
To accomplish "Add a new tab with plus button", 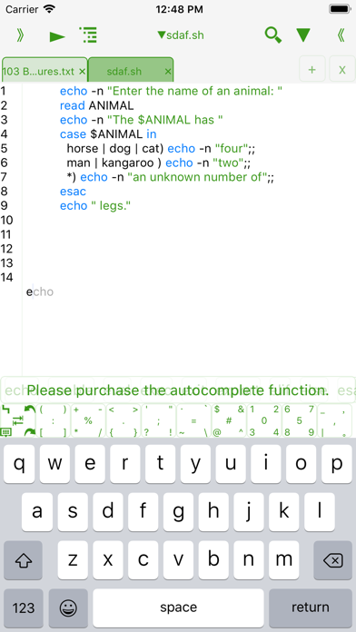I will (311, 70).
